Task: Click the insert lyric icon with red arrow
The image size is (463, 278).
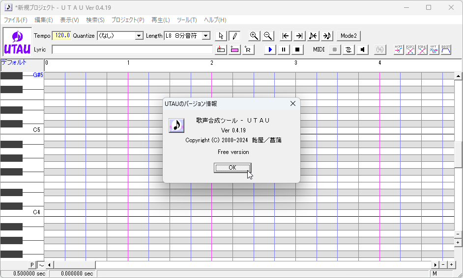Action: click(221, 50)
